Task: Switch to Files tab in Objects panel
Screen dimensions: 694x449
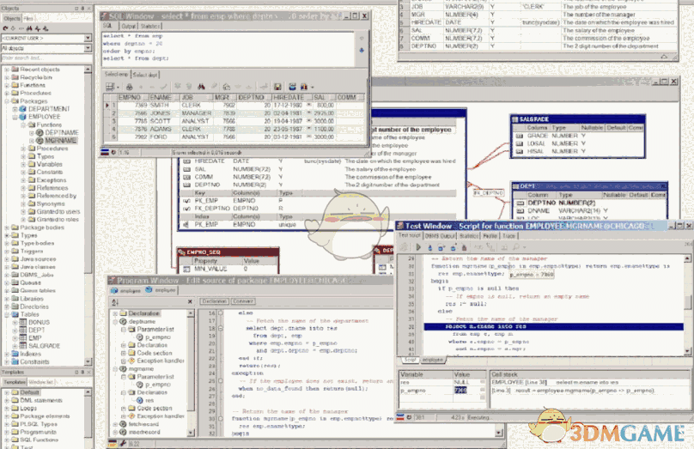Action: click(28, 19)
